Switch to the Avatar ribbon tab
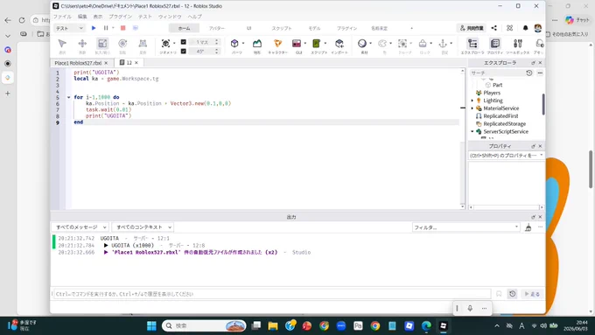This screenshot has height=335, width=595. tap(217, 29)
